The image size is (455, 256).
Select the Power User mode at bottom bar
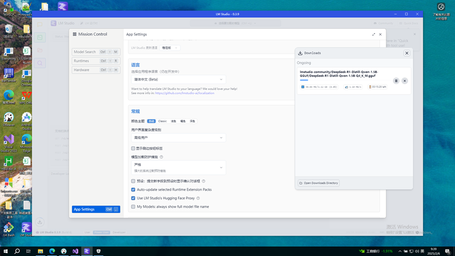pos(102,232)
